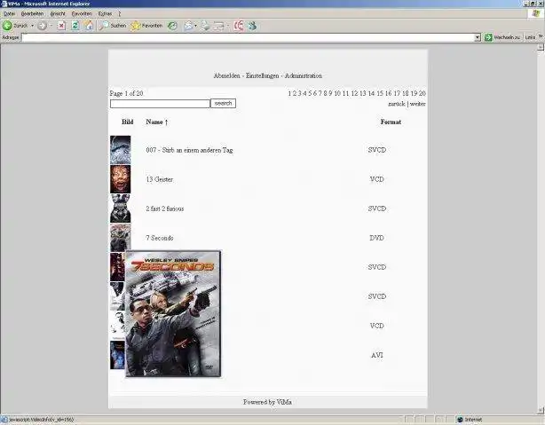Click the Powered by ViMa footer text
The width and height of the screenshot is (545, 425).
[x=268, y=402]
